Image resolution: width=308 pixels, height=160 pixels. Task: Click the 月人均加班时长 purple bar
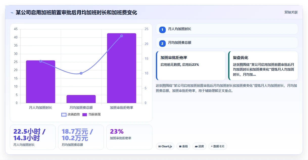click(40, 82)
